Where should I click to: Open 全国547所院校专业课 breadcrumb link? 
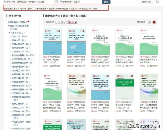click(x=58, y=9)
